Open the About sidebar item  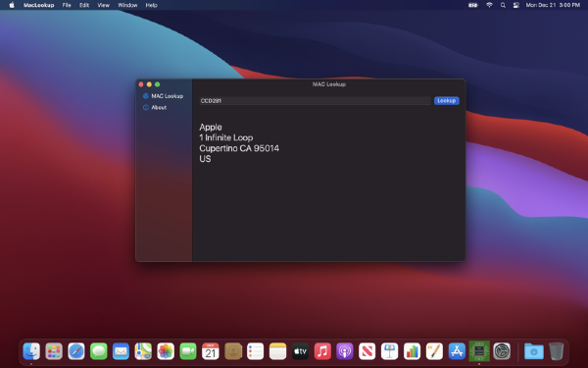point(155,107)
